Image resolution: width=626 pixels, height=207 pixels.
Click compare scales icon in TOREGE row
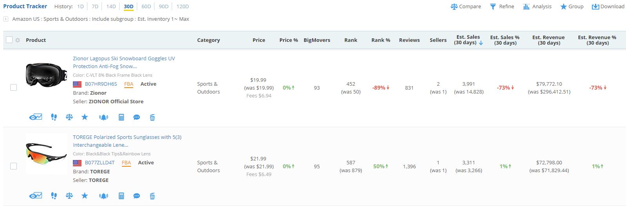coord(69,196)
